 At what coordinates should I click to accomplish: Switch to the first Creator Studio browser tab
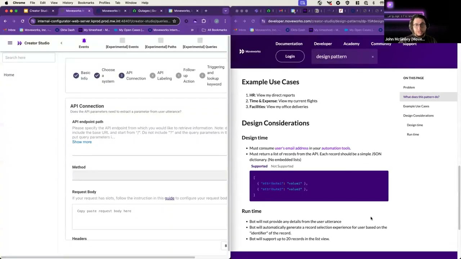39,11
